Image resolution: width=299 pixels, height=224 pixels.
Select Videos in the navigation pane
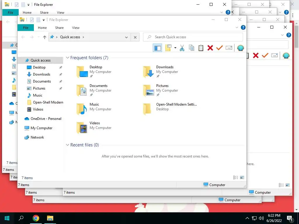point(38,109)
